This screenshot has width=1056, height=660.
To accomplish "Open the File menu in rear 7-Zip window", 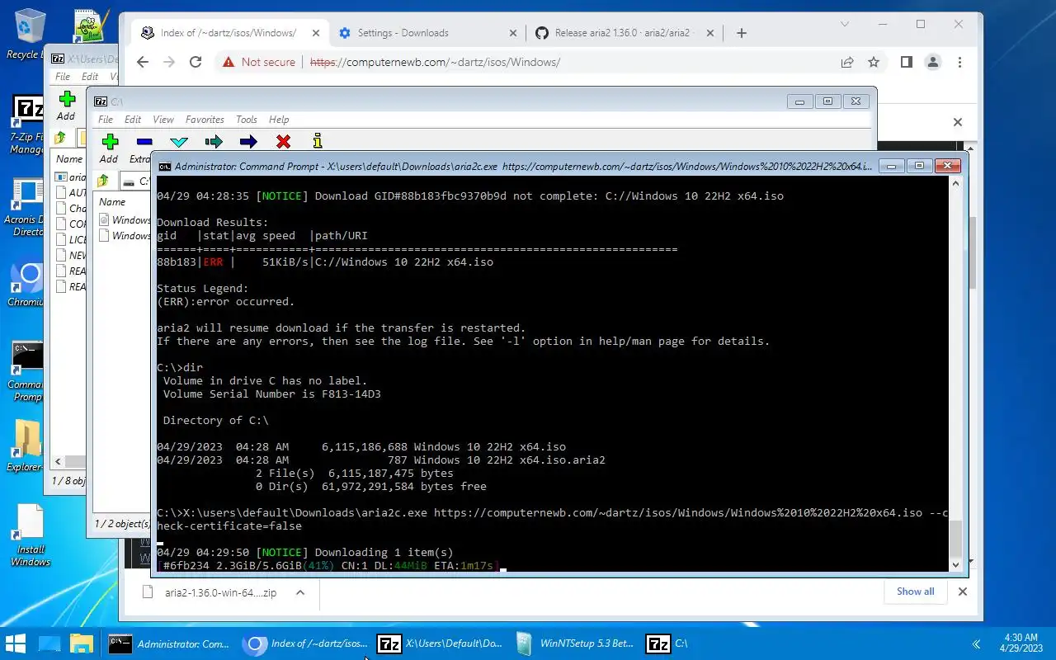I will click(x=63, y=77).
